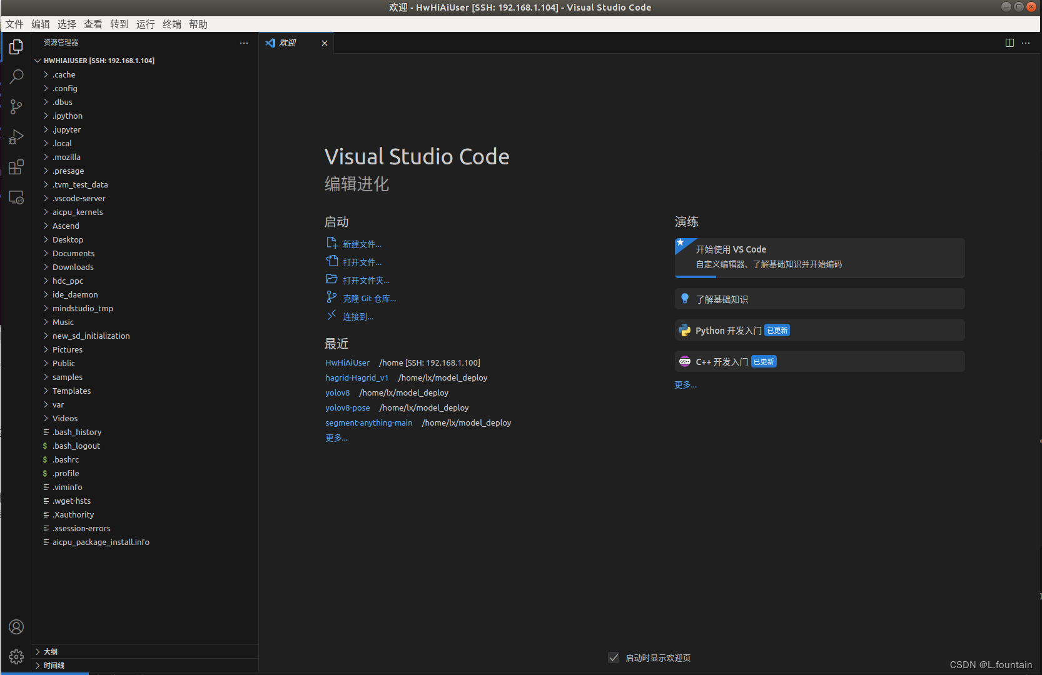Click the lightbulb icon of 了解基础知识
This screenshot has width=1042, height=675.
(685, 299)
